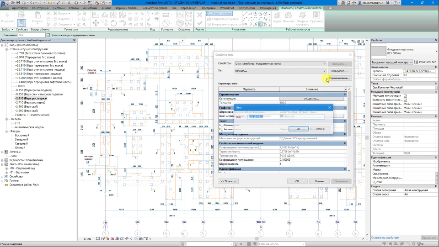This screenshot has height=247, width=439.
Task: Click the Копировать... button
Action: [340, 71]
